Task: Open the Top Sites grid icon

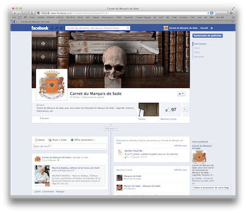Action: pyautogui.click(x=25, y=18)
